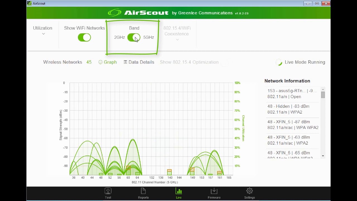Open the Reports page icon
The height and width of the screenshot is (201, 357).
[143, 191]
